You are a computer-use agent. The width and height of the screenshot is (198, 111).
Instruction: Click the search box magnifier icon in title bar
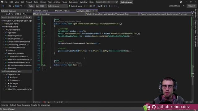point(117,2)
